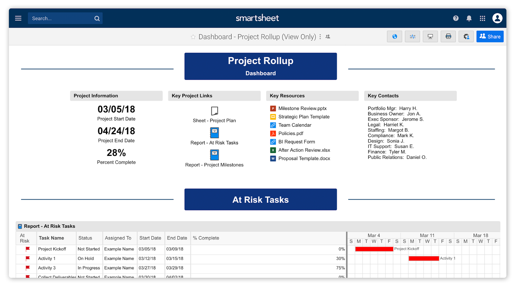Open BI Request Form
Viewport: 515px width, 288px height.
click(297, 142)
